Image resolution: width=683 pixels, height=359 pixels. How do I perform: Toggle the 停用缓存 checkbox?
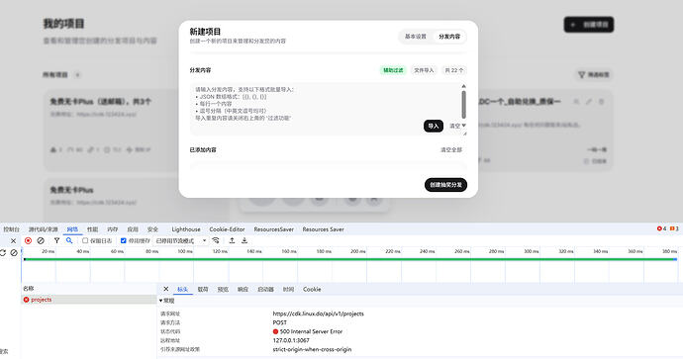click(124, 240)
